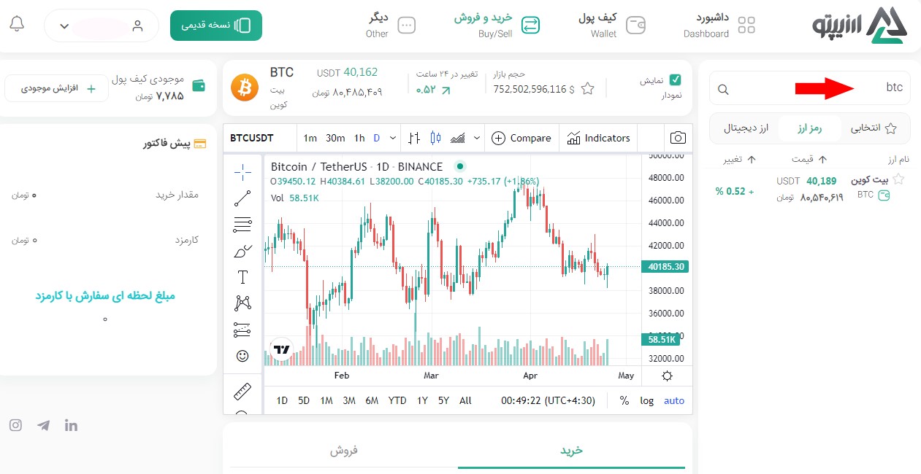The image size is (921, 474).
Task: Expand the user account dropdown
Action: [102, 26]
